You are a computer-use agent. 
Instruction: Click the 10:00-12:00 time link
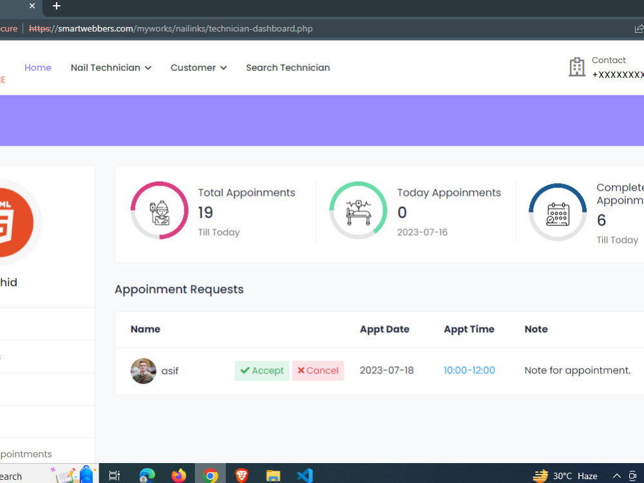(x=469, y=370)
